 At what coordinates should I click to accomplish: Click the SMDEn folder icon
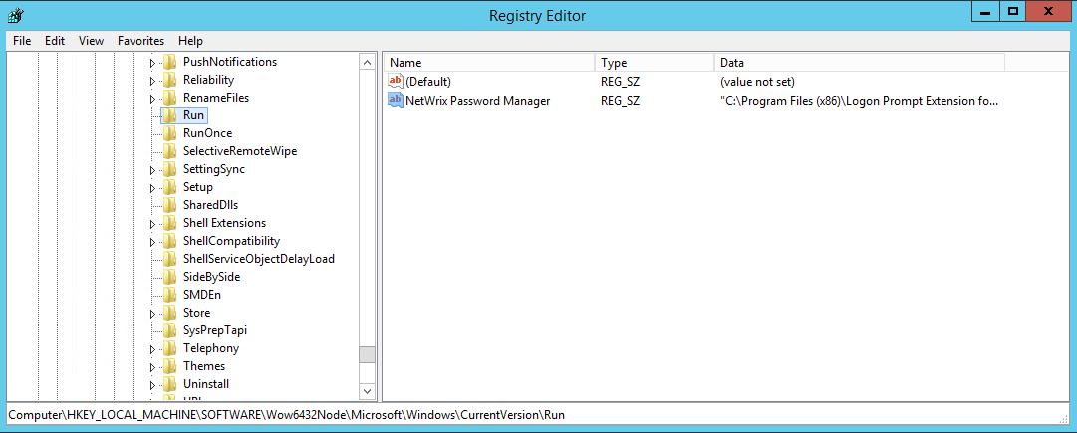(x=169, y=295)
